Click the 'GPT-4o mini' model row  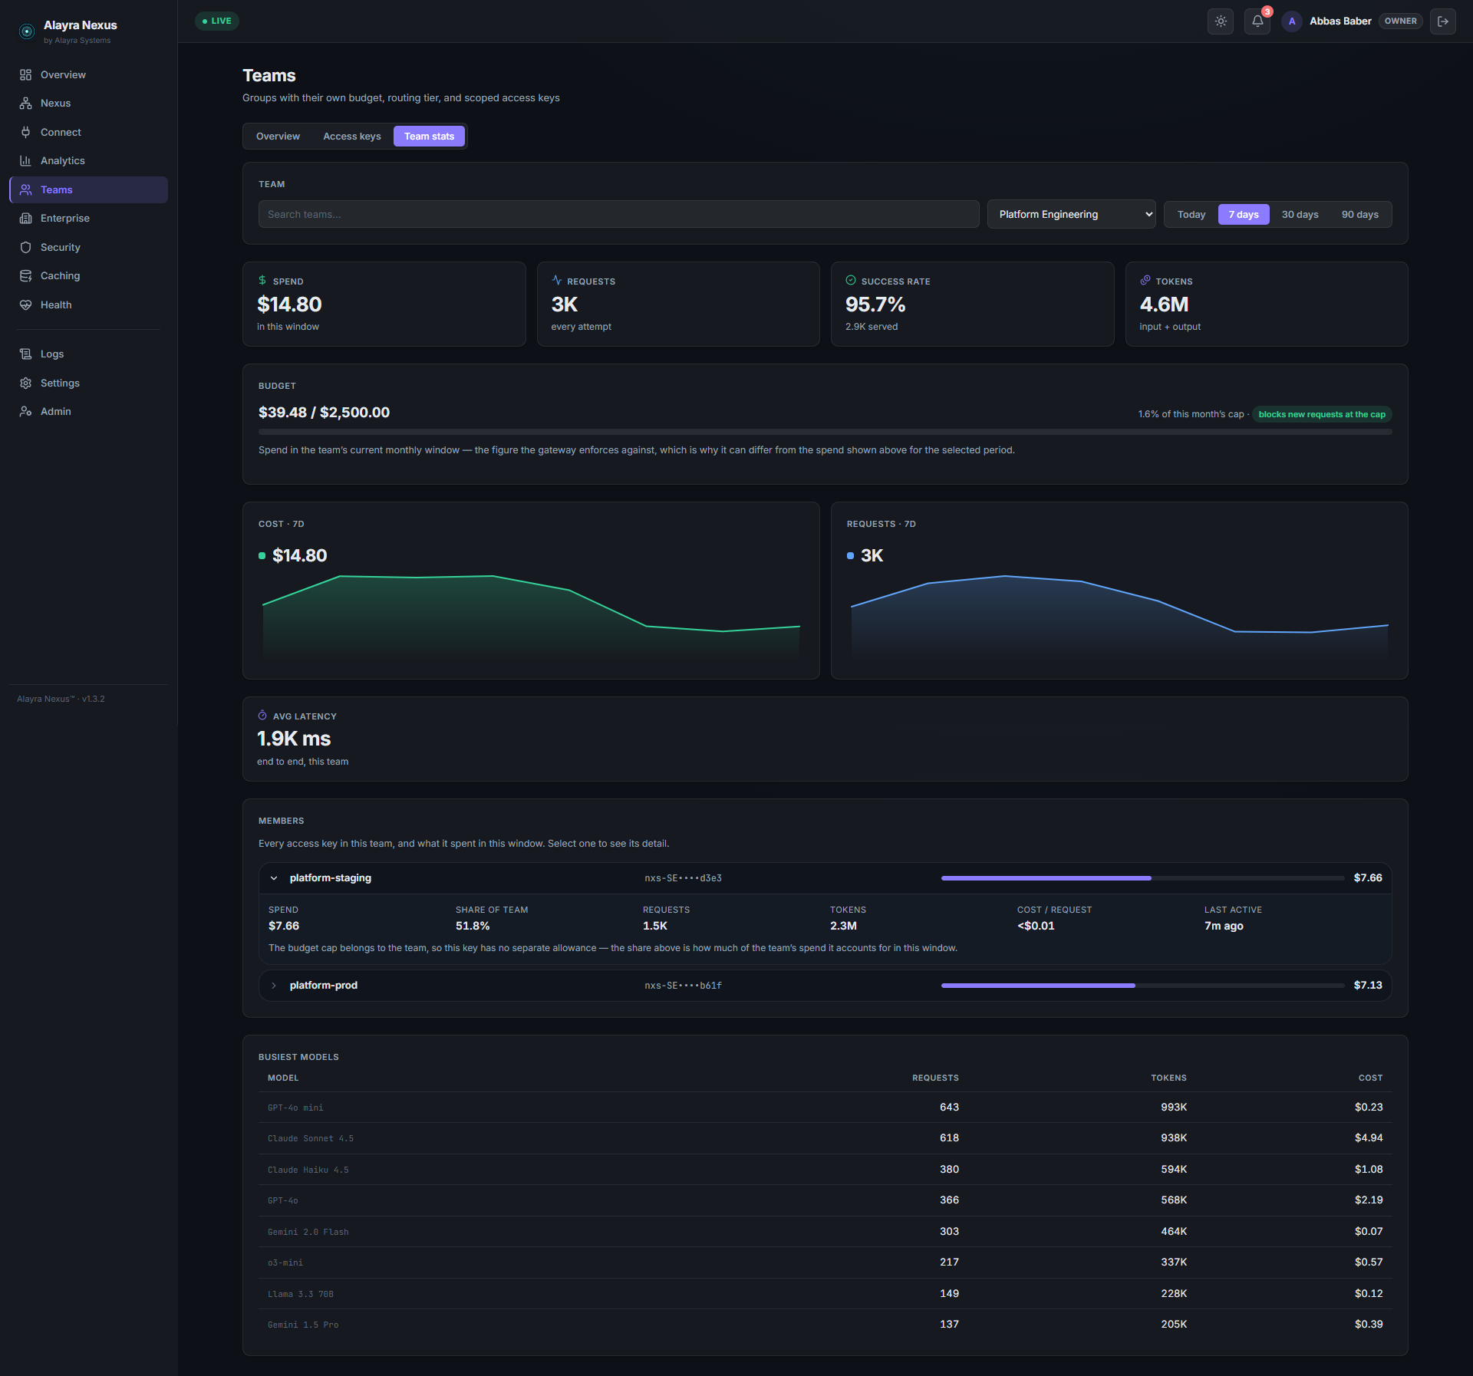[825, 1108]
